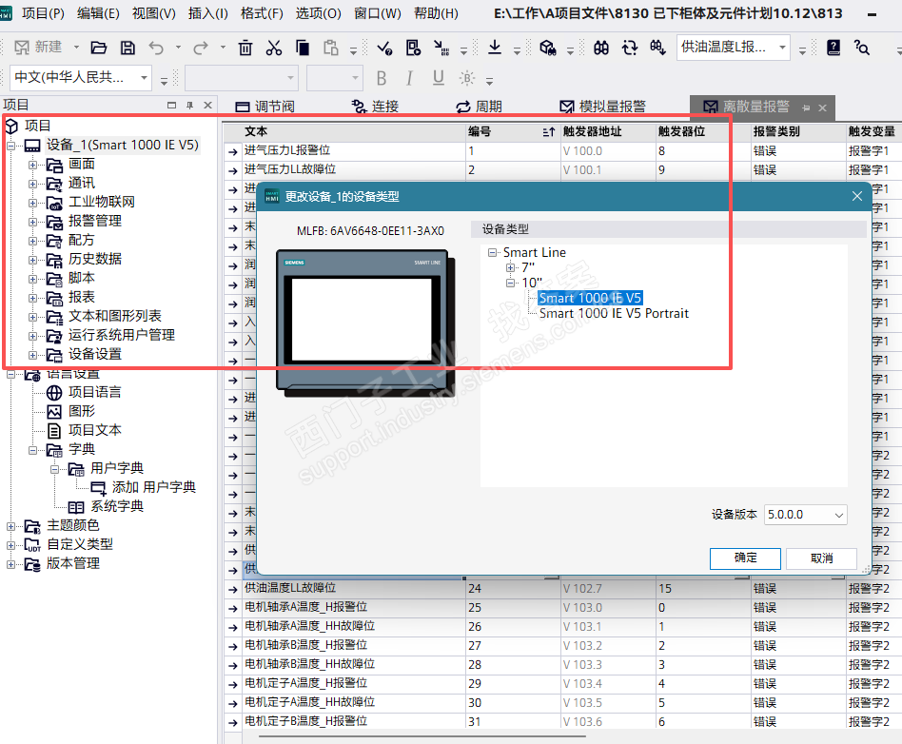902x744 pixels.
Task: Expand the 主题颜色 node
Action: point(10,526)
